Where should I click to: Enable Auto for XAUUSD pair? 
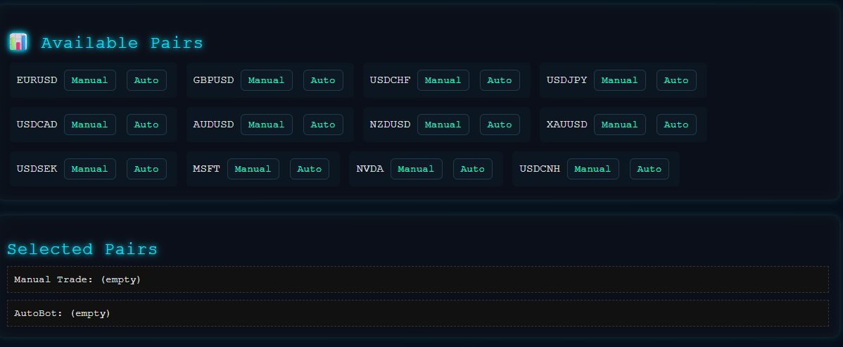676,125
